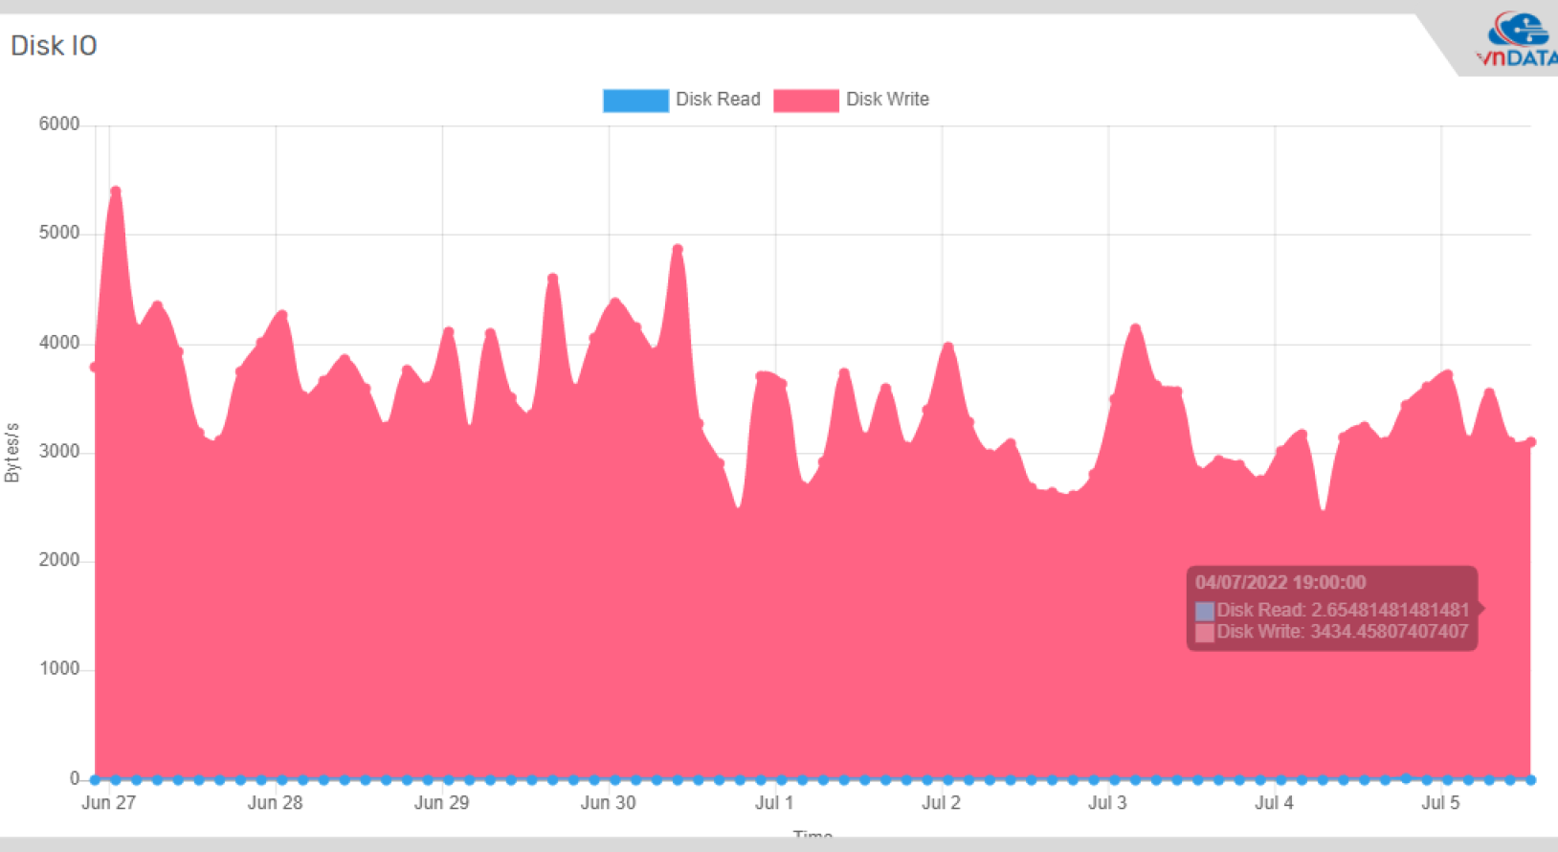This screenshot has height=852, width=1558.
Task: Click the Jun 29 x-axis label
Action: (441, 803)
